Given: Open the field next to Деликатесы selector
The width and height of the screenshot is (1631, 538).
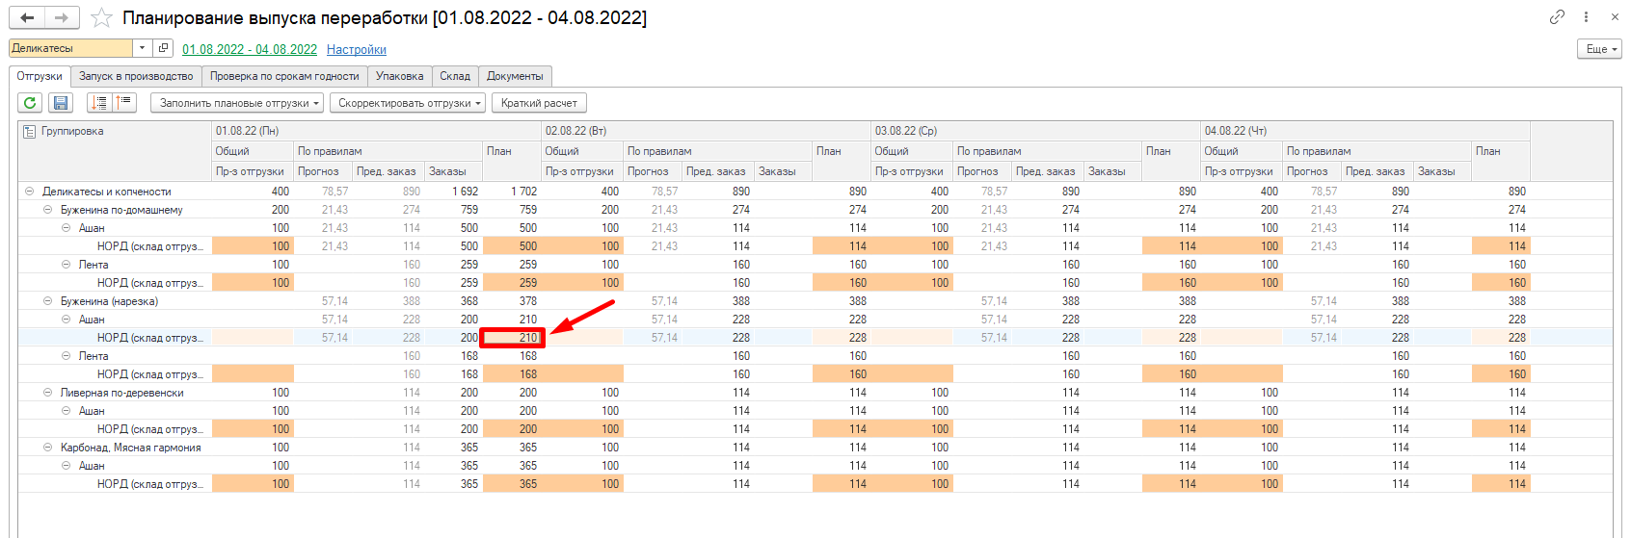Looking at the screenshot, I should point(163,48).
